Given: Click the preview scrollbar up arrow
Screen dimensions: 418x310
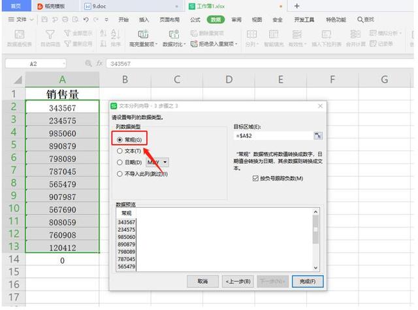Looking at the screenshot, I should pyautogui.click(x=315, y=212).
